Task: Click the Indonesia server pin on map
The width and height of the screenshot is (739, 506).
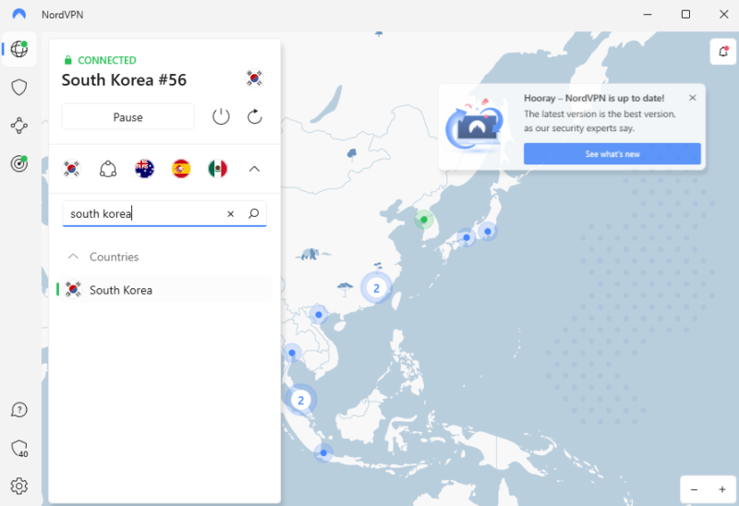Action: point(323,452)
